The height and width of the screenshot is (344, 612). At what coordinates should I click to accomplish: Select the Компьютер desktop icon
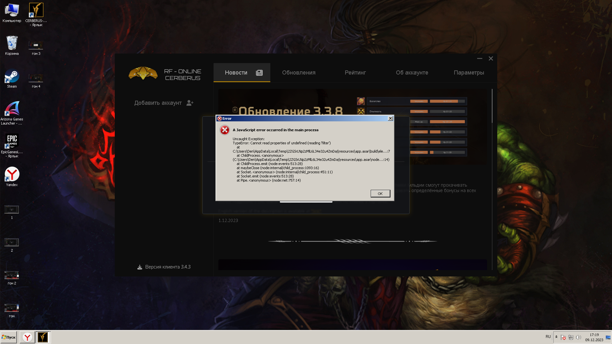click(x=12, y=13)
